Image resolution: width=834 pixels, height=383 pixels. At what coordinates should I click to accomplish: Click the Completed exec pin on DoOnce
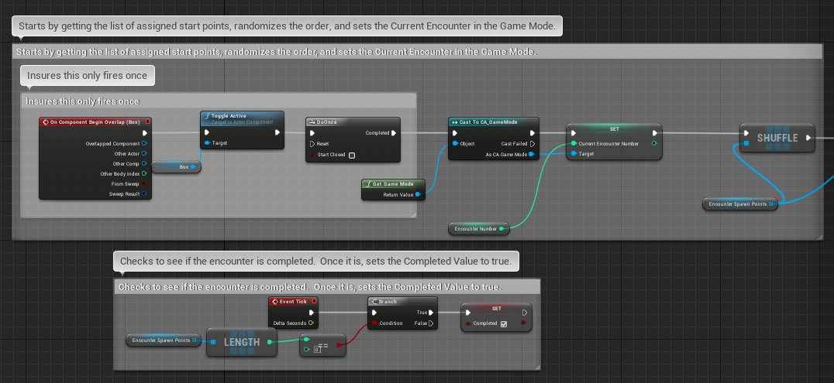(394, 133)
